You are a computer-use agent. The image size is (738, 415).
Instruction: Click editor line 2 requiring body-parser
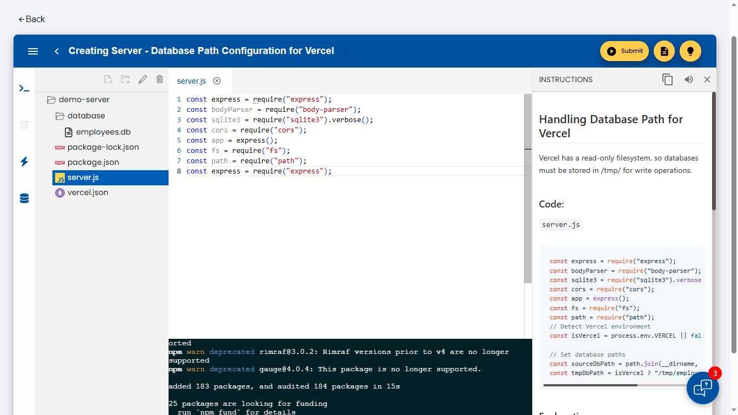(273, 110)
